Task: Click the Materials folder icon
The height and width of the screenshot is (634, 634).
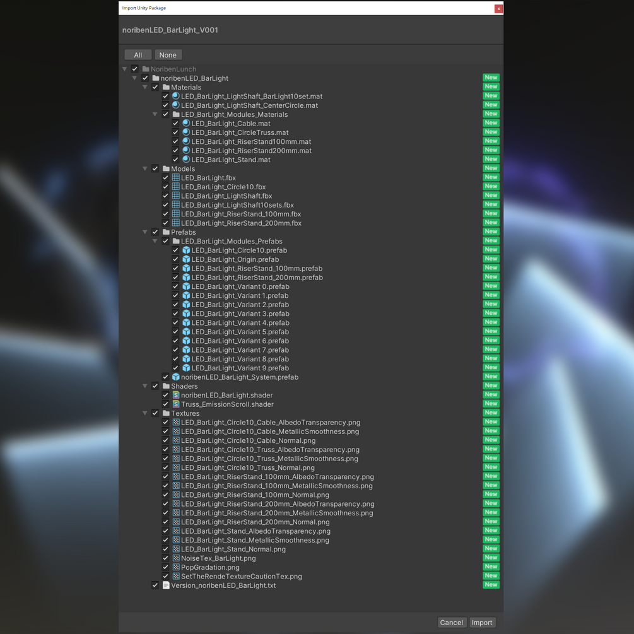Action: tap(166, 87)
